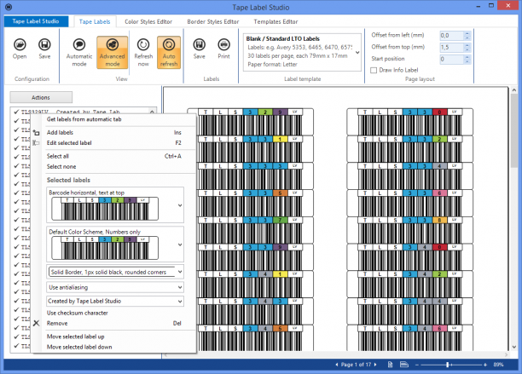Switch to Tape Labels tab
522x374 pixels.
(x=95, y=21)
